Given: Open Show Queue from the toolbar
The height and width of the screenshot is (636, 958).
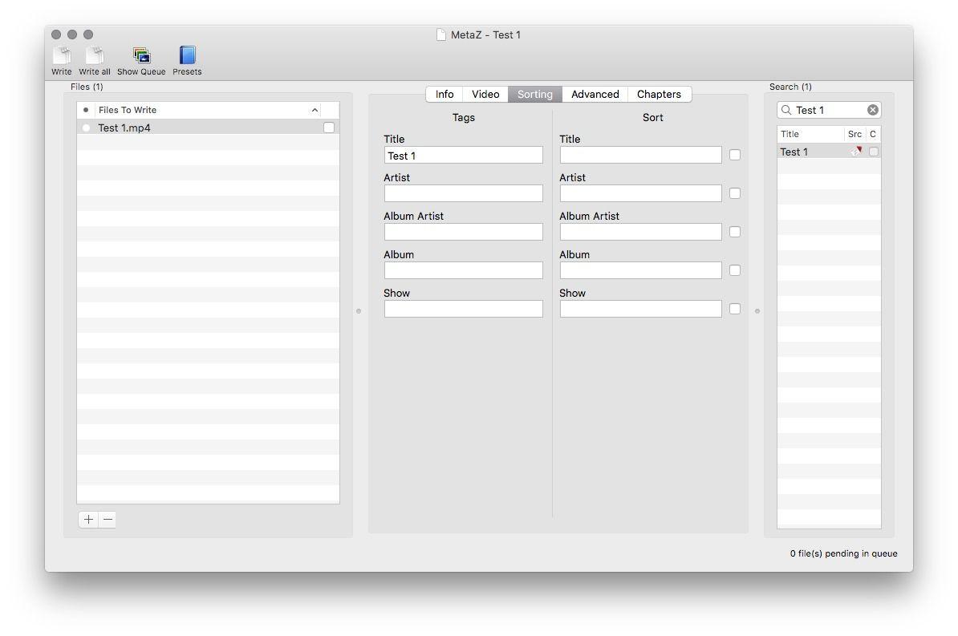Looking at the screenshot, I should click(x=141, y=56).
